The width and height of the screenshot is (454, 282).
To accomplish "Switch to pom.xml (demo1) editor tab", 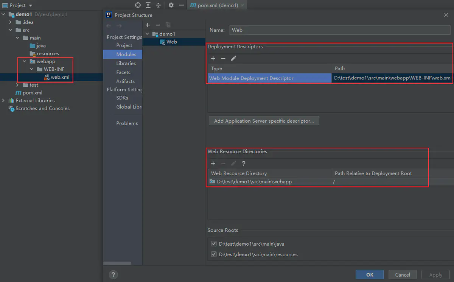I will tap(218, 5).
